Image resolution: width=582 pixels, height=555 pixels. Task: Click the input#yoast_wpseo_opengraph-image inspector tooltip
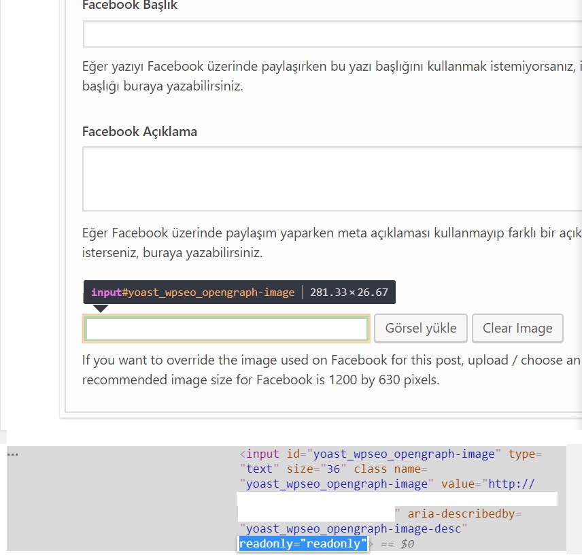click(239, 292)
